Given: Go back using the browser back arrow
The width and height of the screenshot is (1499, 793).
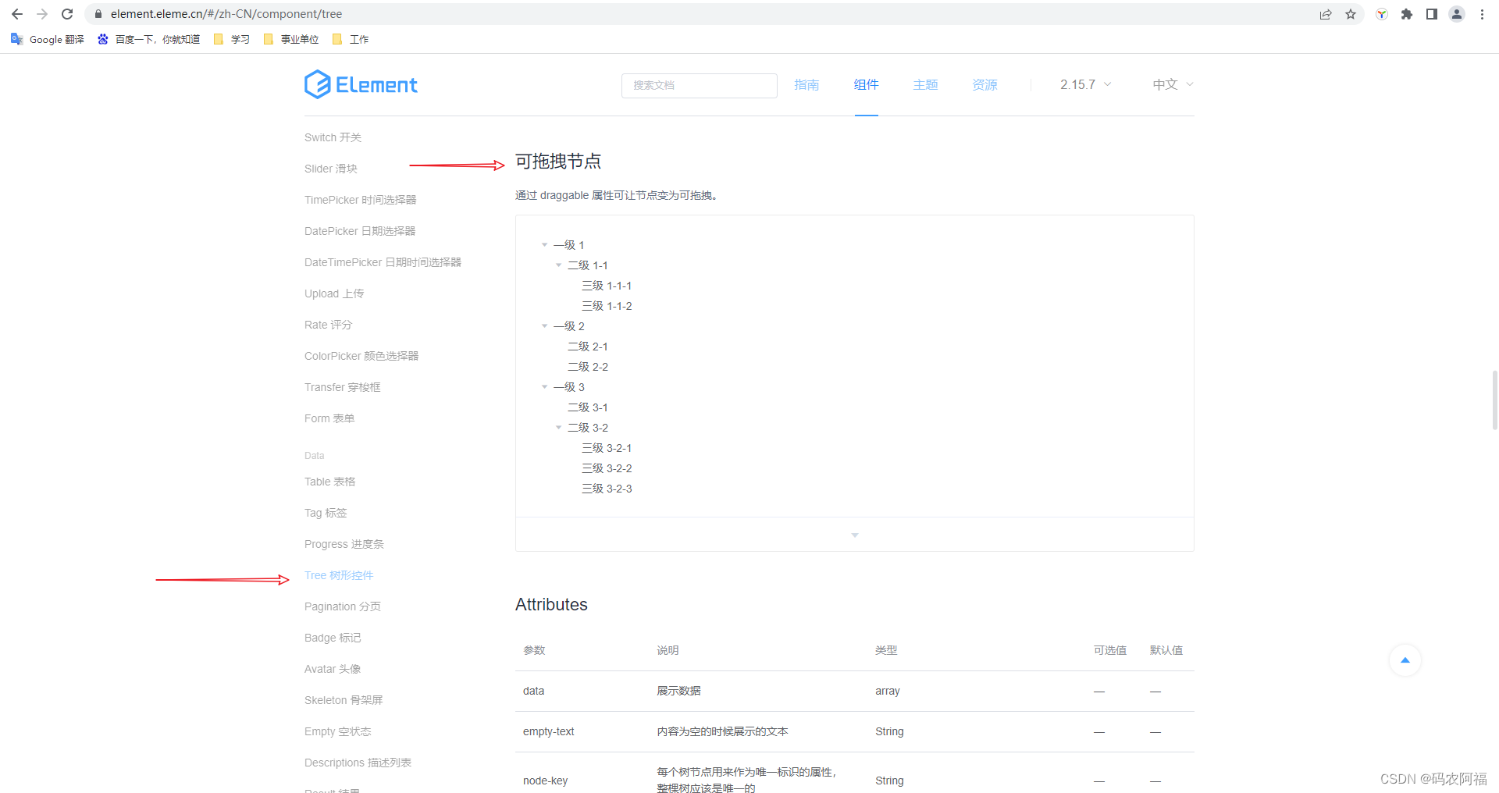Looking at the screenshot, I should (17, 14).
